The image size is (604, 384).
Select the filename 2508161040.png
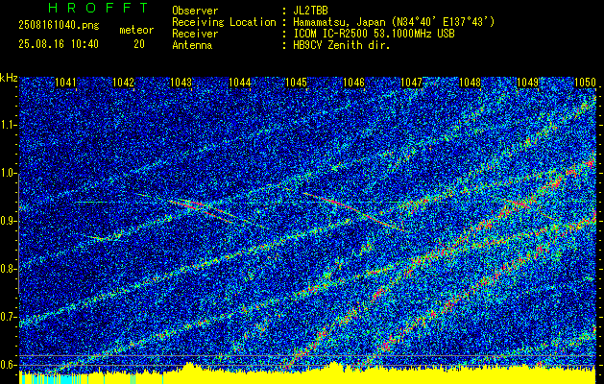59,26
